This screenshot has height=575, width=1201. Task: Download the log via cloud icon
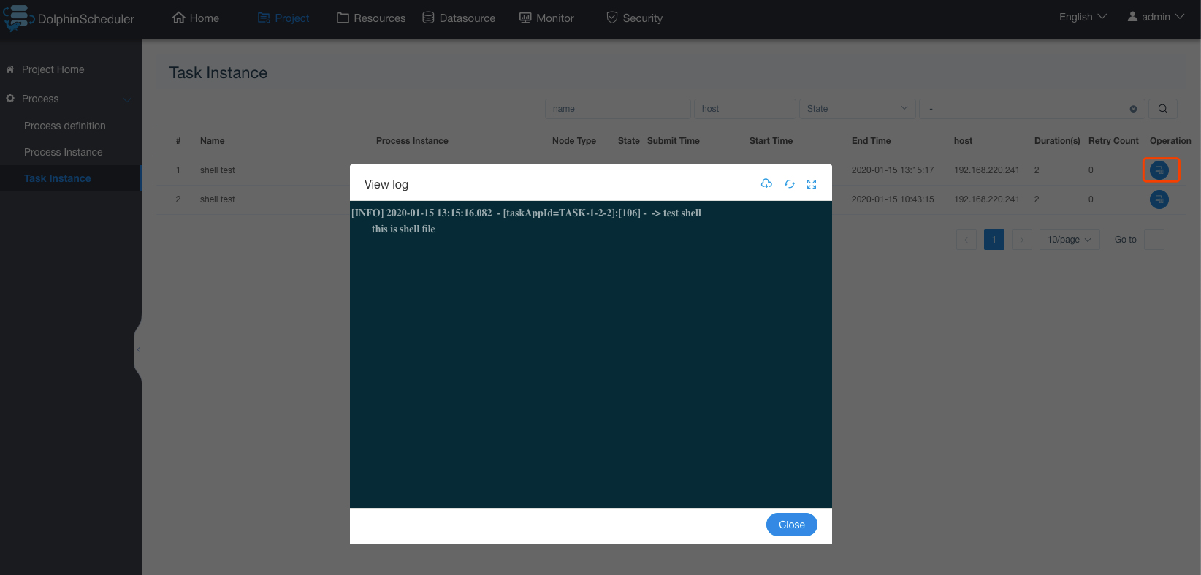click(x=766, y=183)
